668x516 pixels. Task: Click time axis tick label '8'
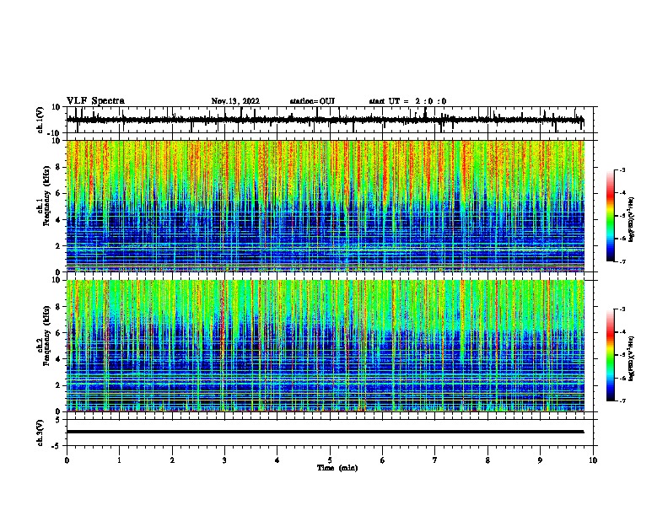488,460
